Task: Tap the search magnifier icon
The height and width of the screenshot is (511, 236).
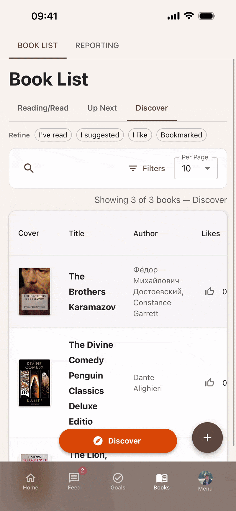Action: click(x=29, y=168)
